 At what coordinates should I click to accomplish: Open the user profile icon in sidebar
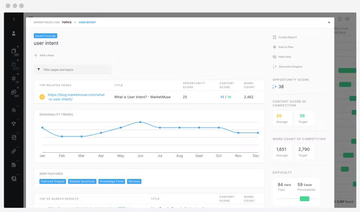tap(14, 33)
